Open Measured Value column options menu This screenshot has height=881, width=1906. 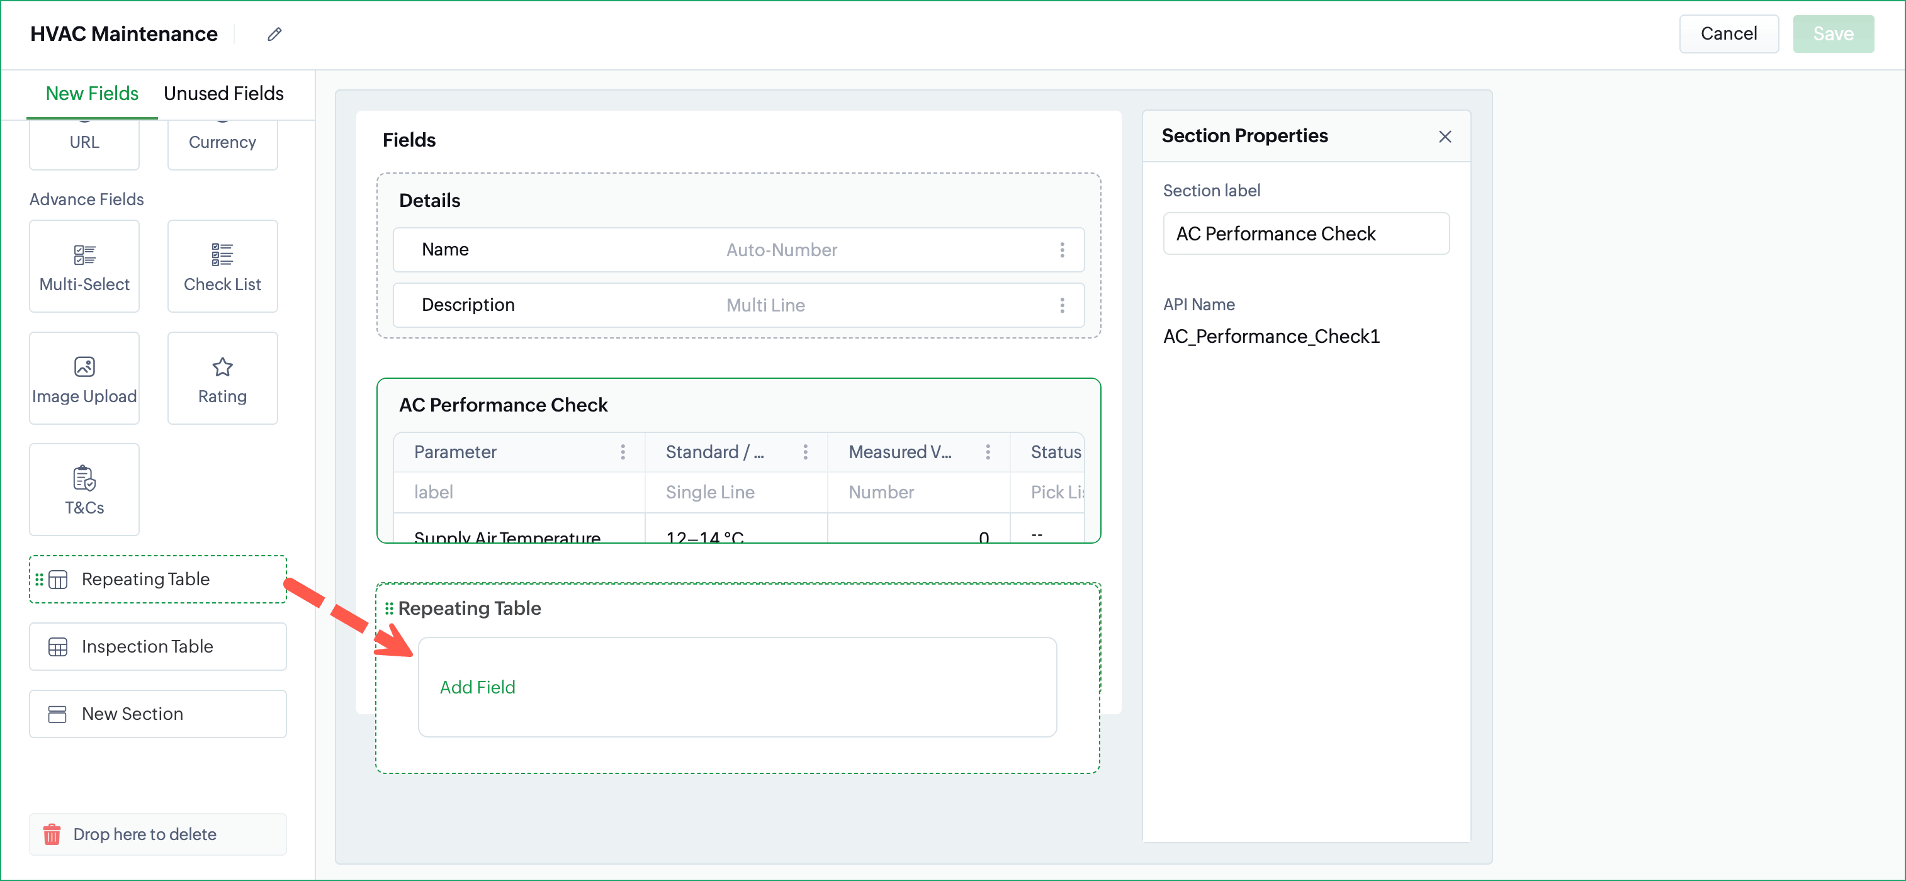(x=988, y=452)
